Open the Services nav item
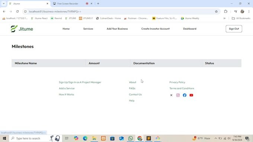The height and width of the screenshot is (142, 253). (88, 29)
